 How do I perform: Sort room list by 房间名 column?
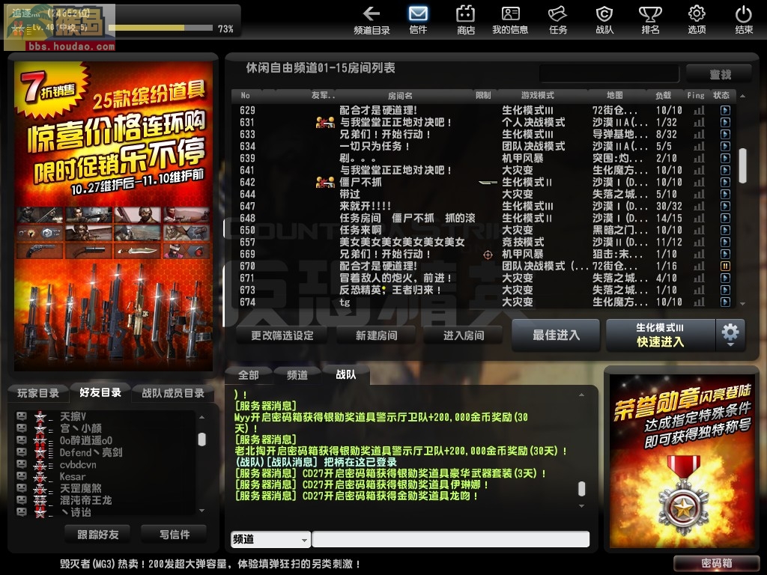coord(400,95)
